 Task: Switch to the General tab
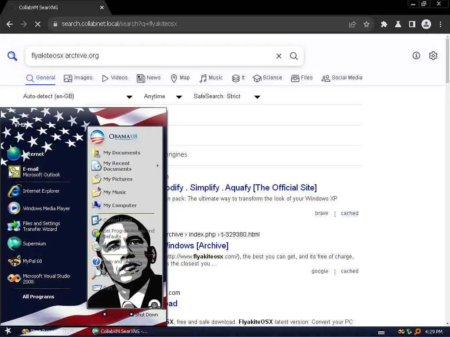click(41, 78)
